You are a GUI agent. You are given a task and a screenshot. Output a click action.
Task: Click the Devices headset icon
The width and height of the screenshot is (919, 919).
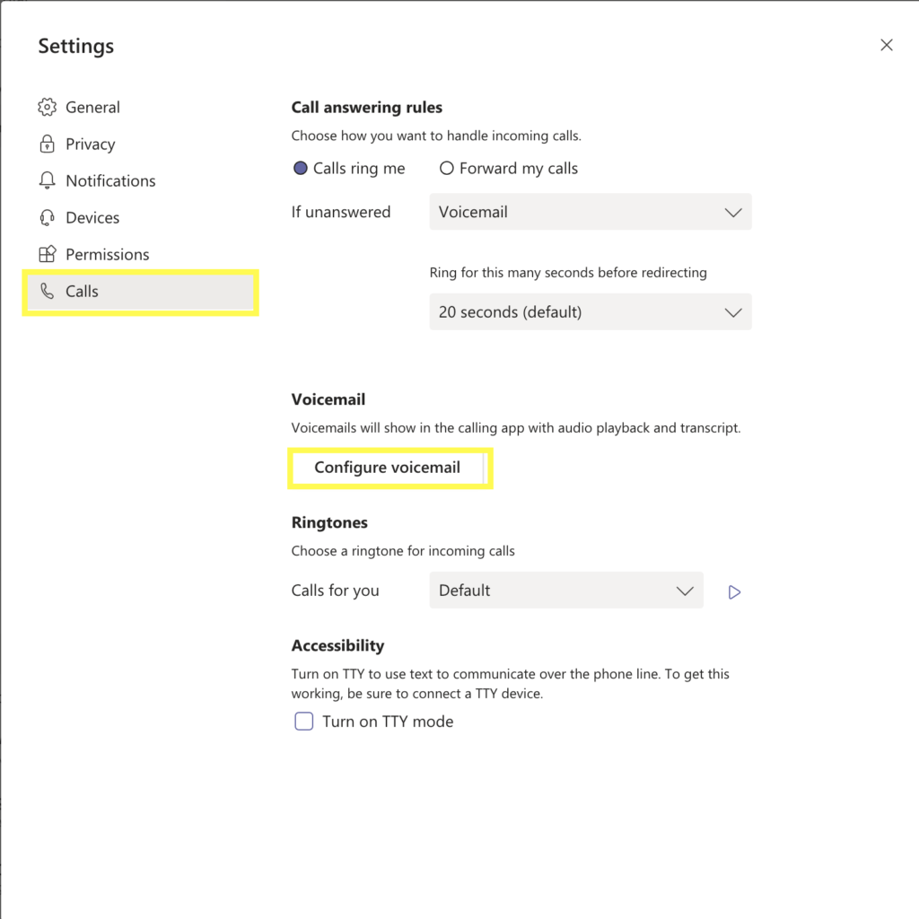tap(48, 217)
